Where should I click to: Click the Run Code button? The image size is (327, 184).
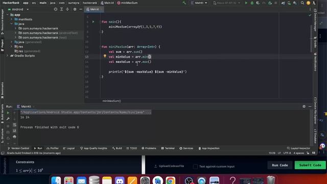(x=279, y=165)
